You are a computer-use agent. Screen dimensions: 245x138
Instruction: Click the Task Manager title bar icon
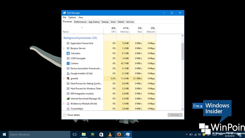(x=64, y=13)
